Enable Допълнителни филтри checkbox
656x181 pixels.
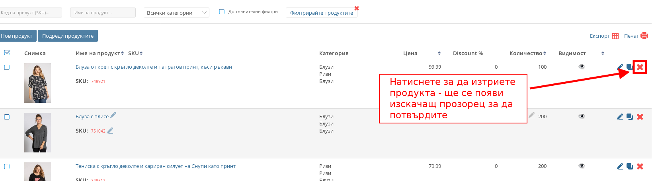click(222, 12)
